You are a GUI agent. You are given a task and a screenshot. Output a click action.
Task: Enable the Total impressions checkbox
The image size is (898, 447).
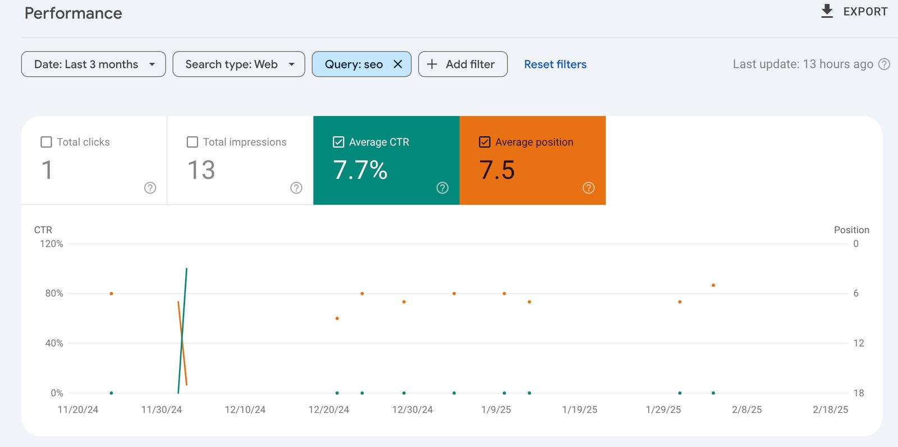pos(192,142)
